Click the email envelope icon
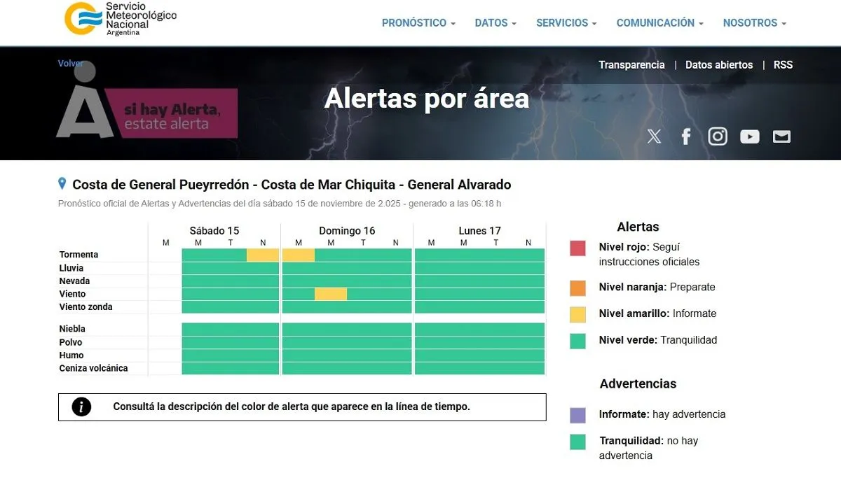This screenshot has width=841, height=494. coord(781,136)
